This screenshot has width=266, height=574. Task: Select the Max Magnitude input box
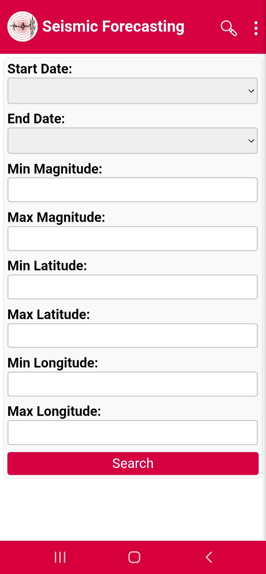pyautogui.click(x=132, y=239)
